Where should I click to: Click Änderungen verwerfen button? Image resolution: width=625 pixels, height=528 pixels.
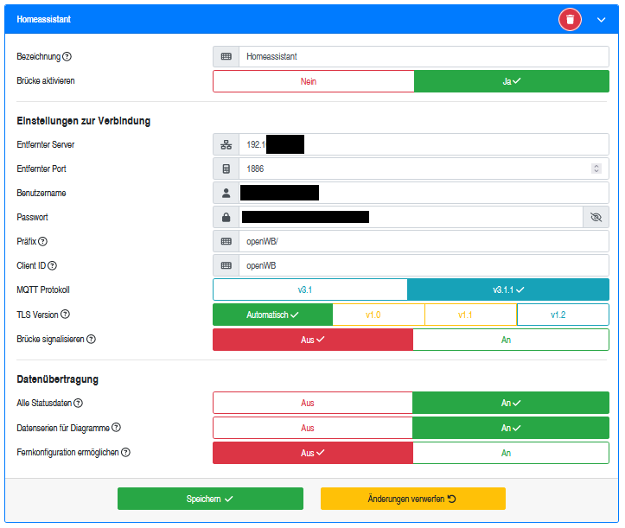(x=413, y=499)
